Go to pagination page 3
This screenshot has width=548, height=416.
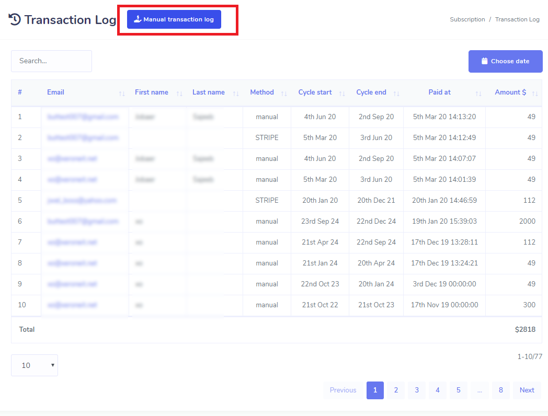click(417, 390)
